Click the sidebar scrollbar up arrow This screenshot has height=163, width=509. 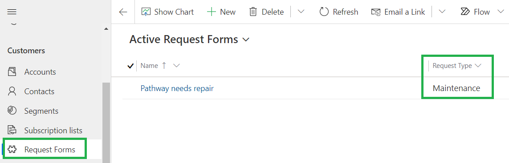106,29
